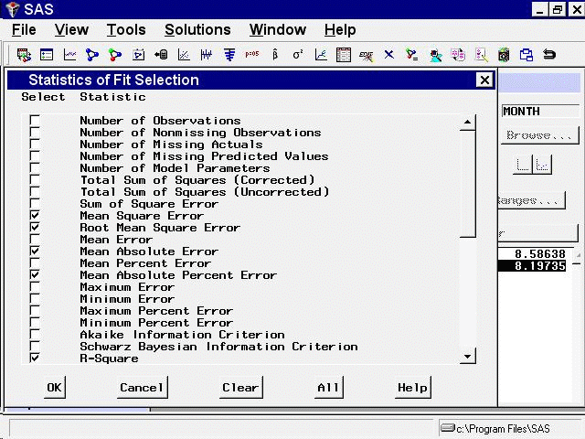Open the Solutions menu
Viewport: 585px width, 439px height.
[x=197, y=30]
